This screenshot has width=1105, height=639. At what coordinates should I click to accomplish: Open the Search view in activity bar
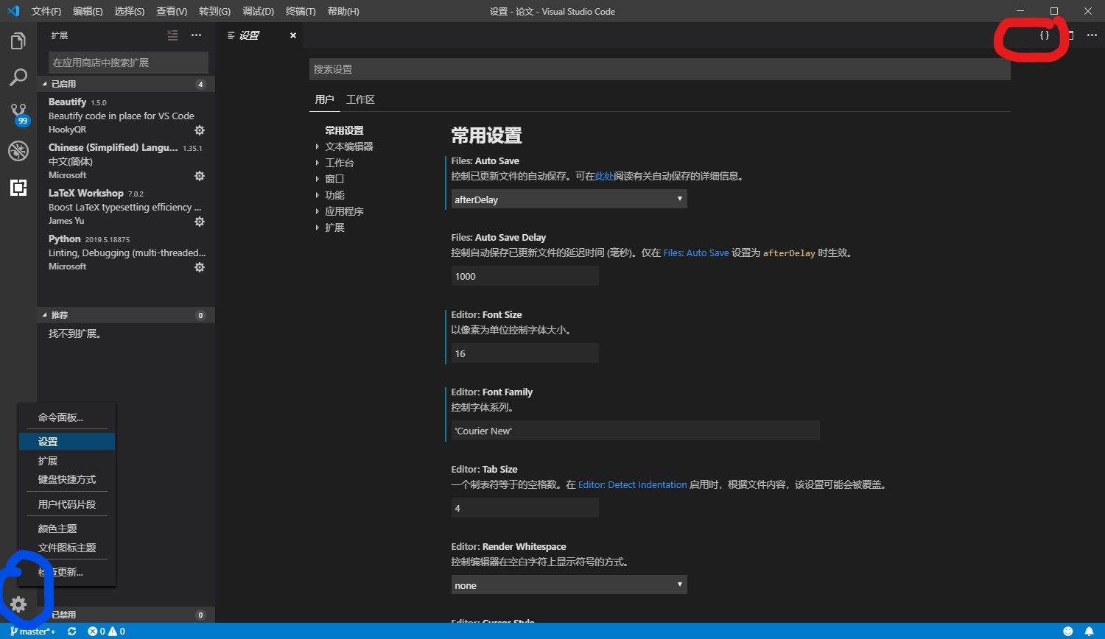[x=18, y=77]
